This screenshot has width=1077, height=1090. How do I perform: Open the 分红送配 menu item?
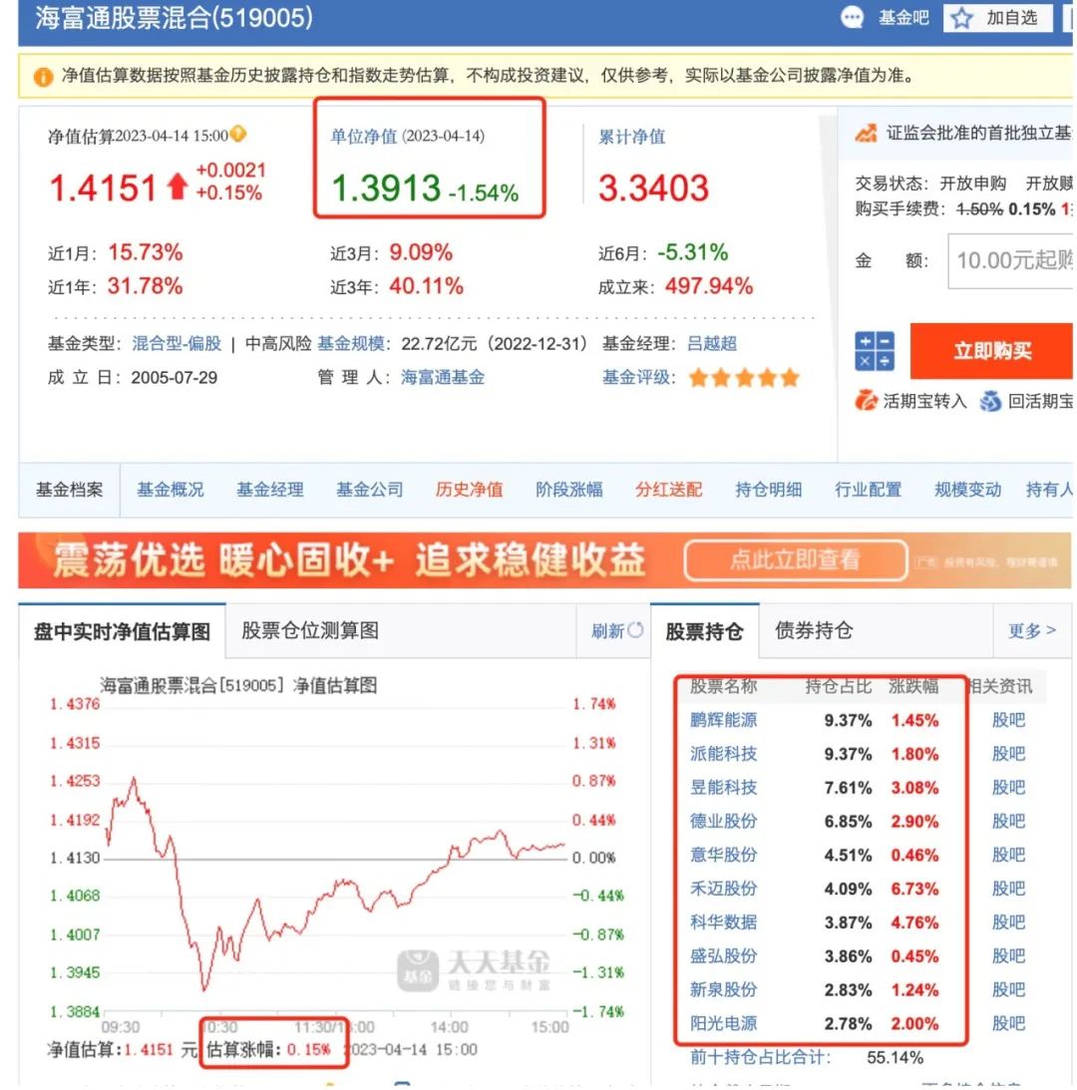[x=669, y=490]
